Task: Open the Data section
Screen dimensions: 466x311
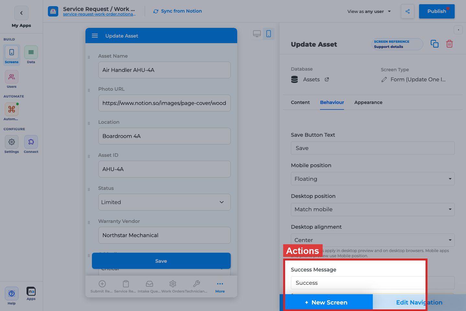Action: [x=31, y=55]
